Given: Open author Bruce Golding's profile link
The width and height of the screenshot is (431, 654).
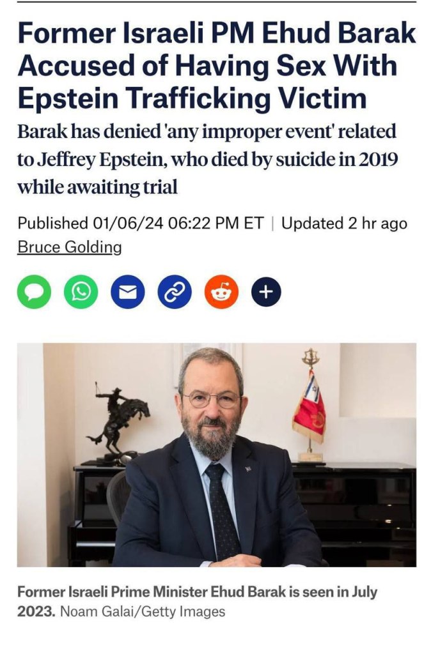Looking at the screenshot, I should coord(69,247).
